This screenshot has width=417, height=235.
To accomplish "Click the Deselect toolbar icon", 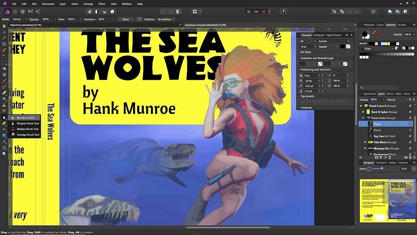I will point(171,11).
